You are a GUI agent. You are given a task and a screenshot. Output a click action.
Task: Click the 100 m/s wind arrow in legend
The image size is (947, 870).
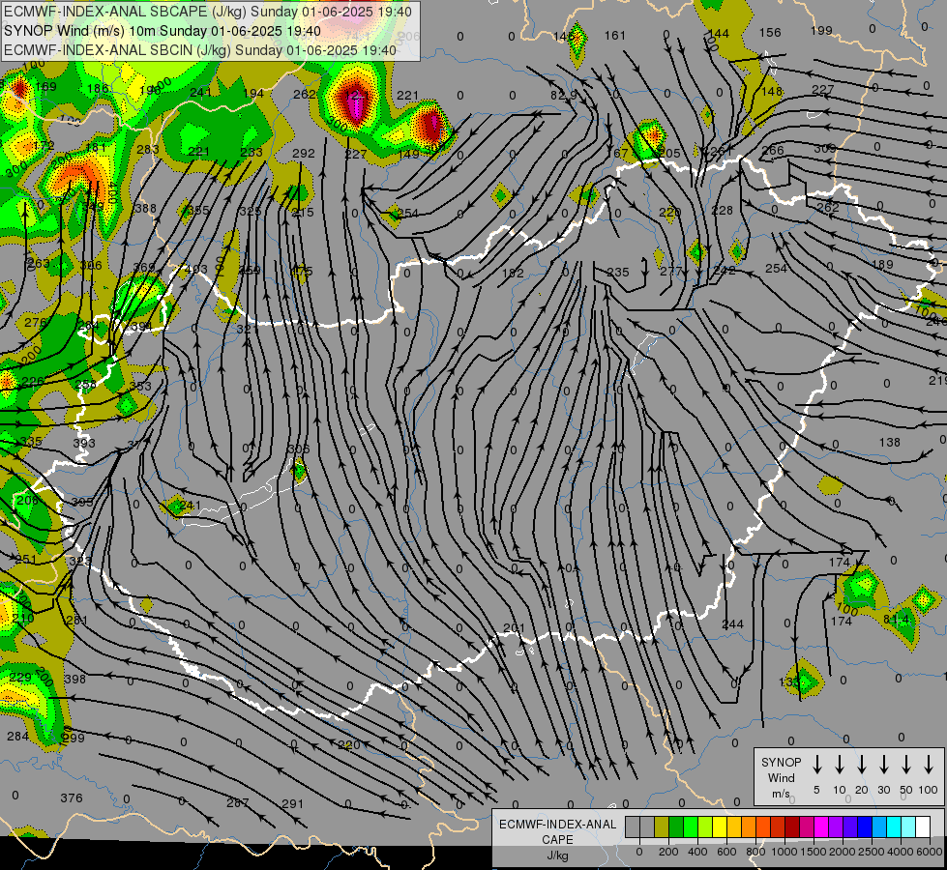click(x=929, y=765)
